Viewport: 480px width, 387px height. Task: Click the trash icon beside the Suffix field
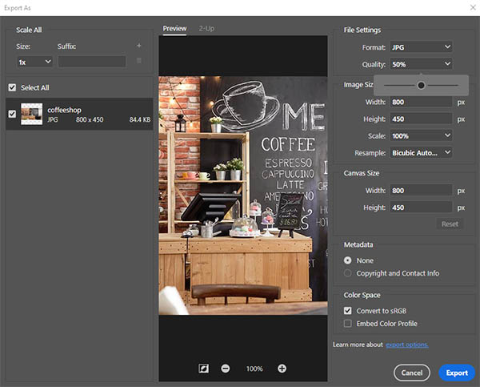coord(138,61)
